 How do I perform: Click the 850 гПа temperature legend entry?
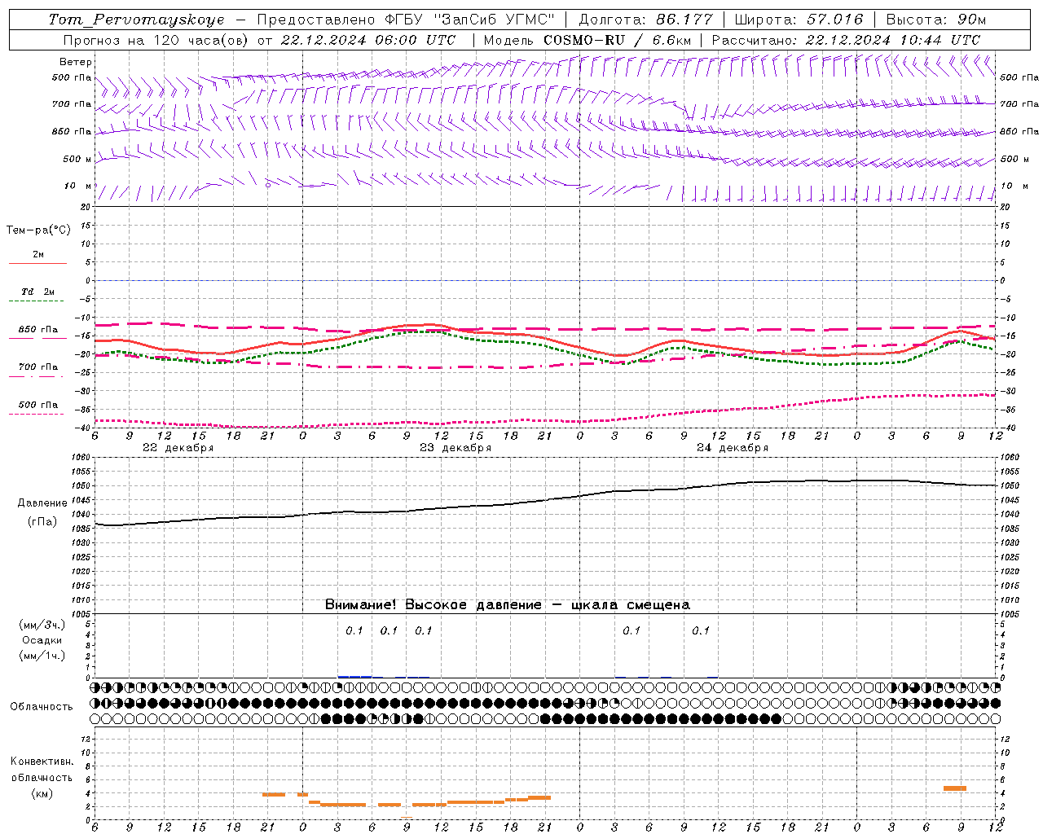click(x=37, y=330)
